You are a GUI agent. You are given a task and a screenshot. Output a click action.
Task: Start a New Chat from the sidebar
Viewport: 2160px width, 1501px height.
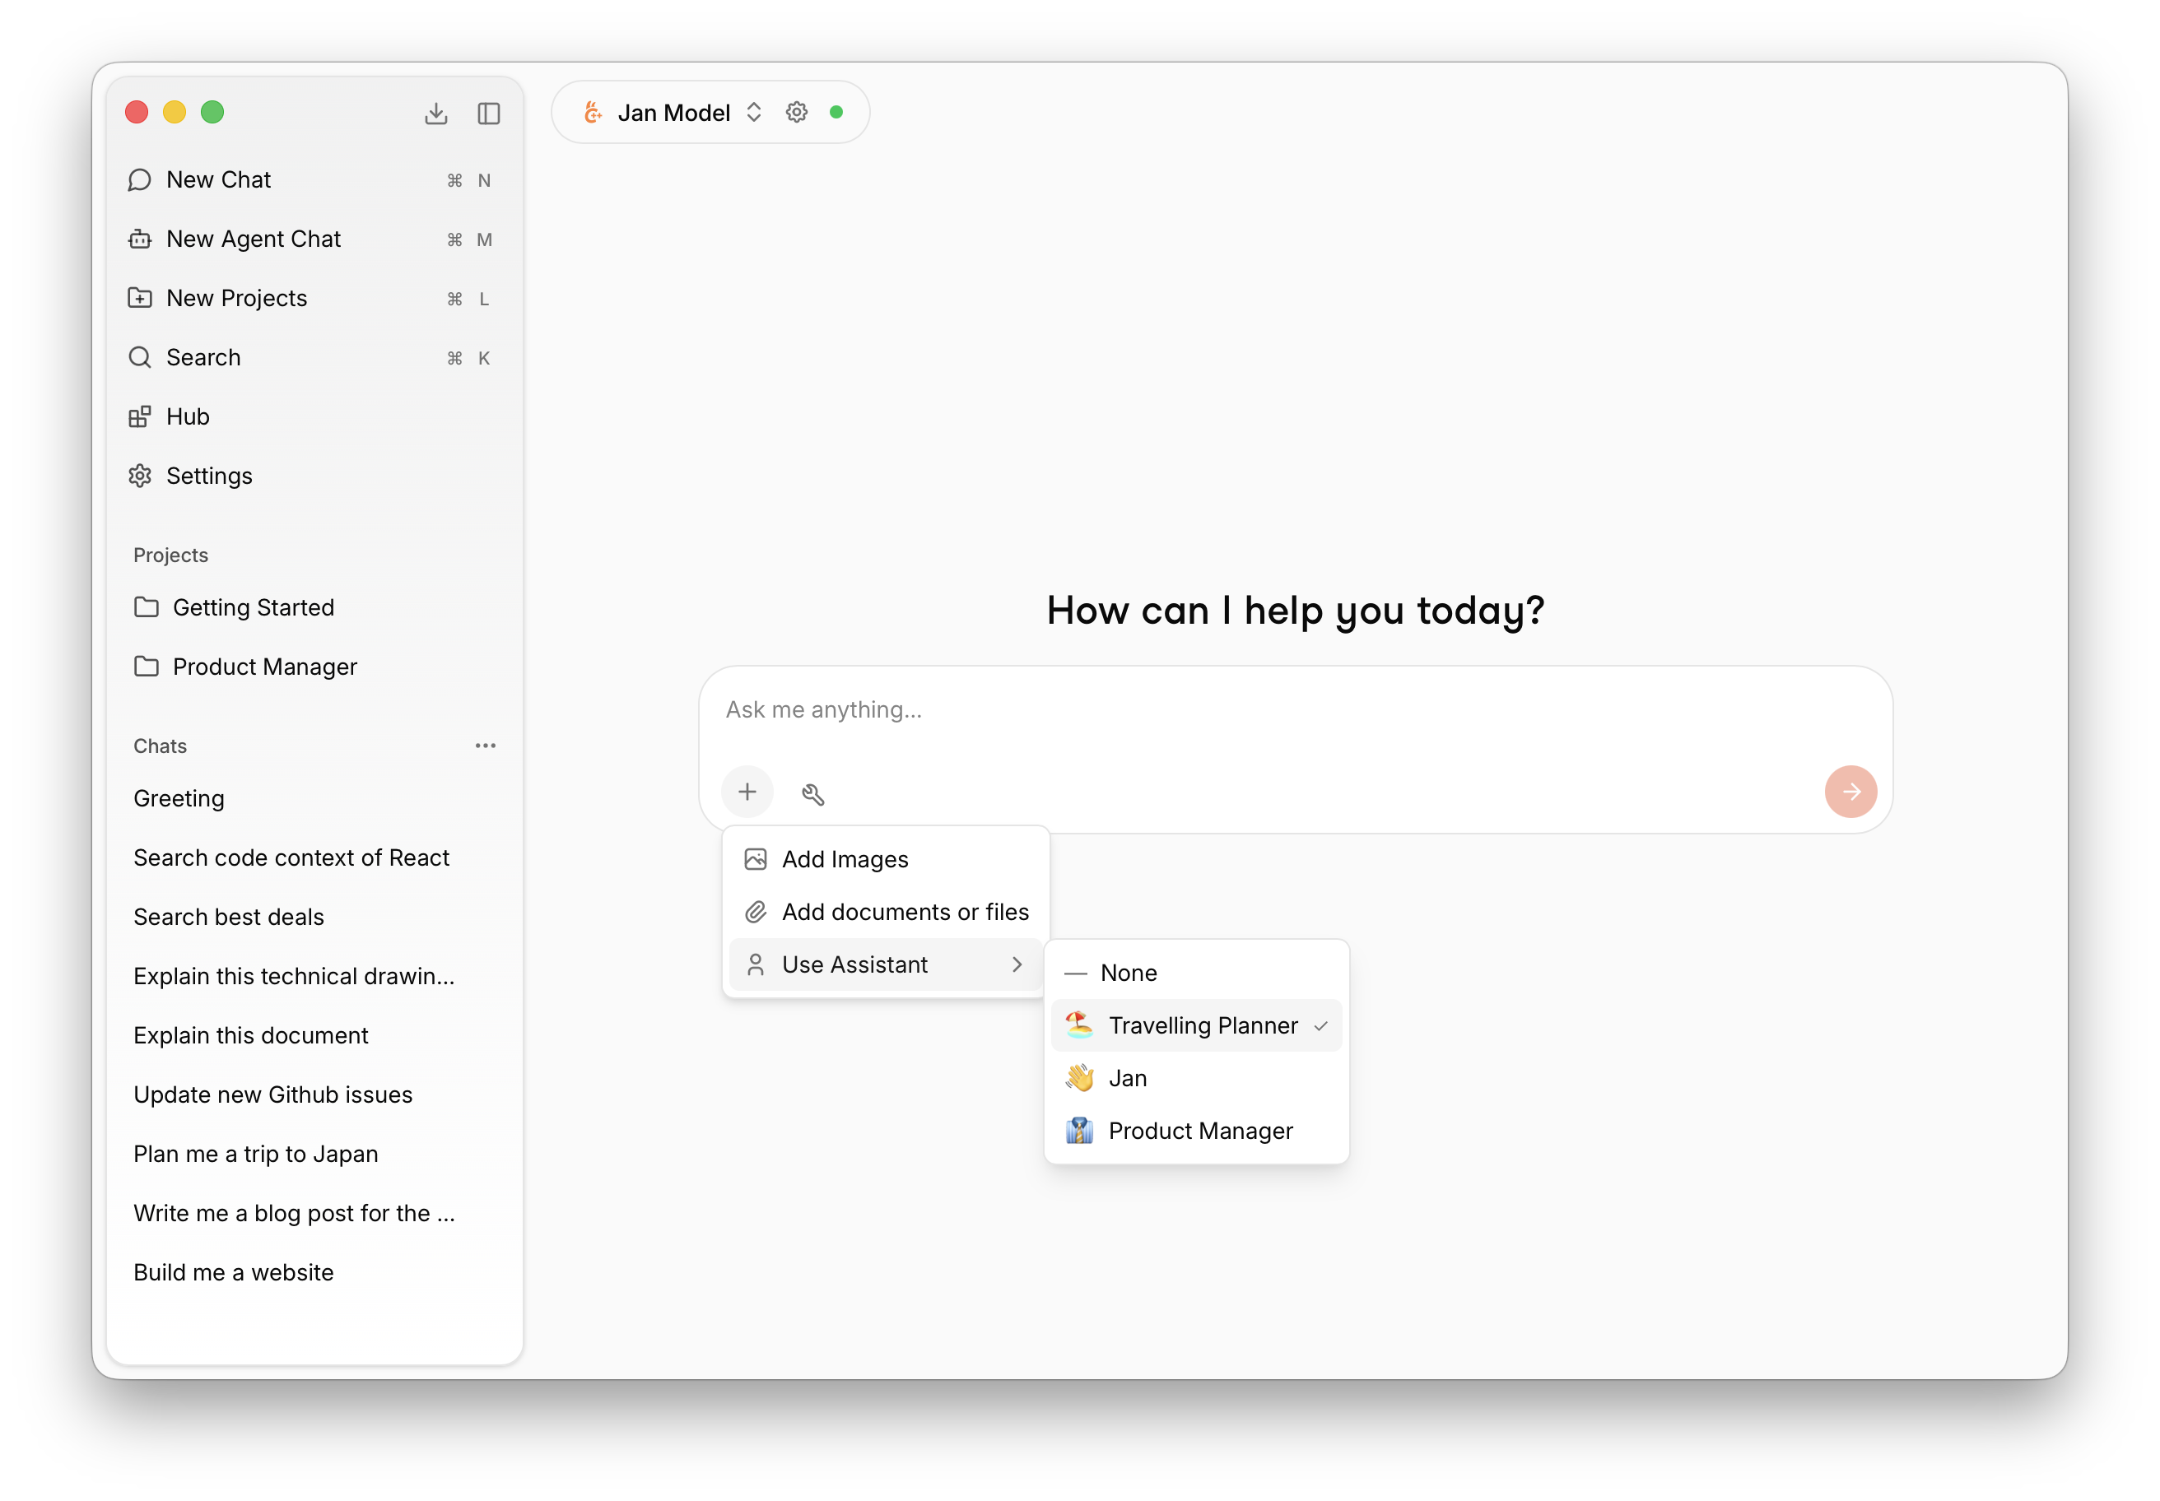coord(218,179)
